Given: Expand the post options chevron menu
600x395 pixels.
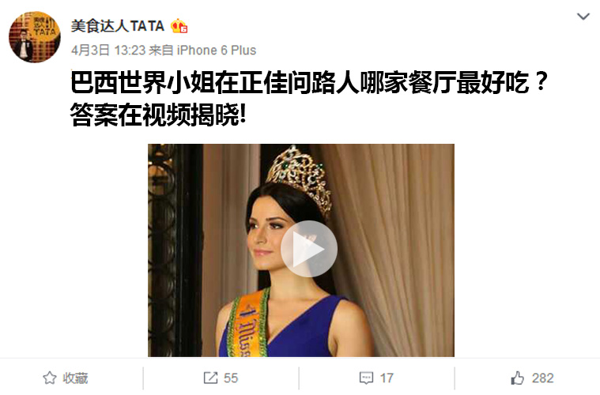Looking at the screenshot, I should coord(583,16).
